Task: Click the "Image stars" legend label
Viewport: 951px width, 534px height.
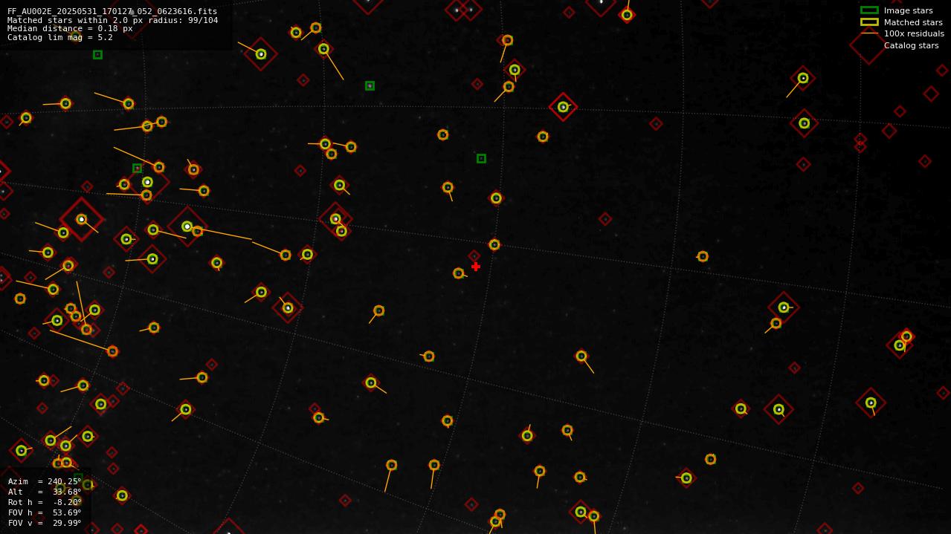Action: [908, 10]
